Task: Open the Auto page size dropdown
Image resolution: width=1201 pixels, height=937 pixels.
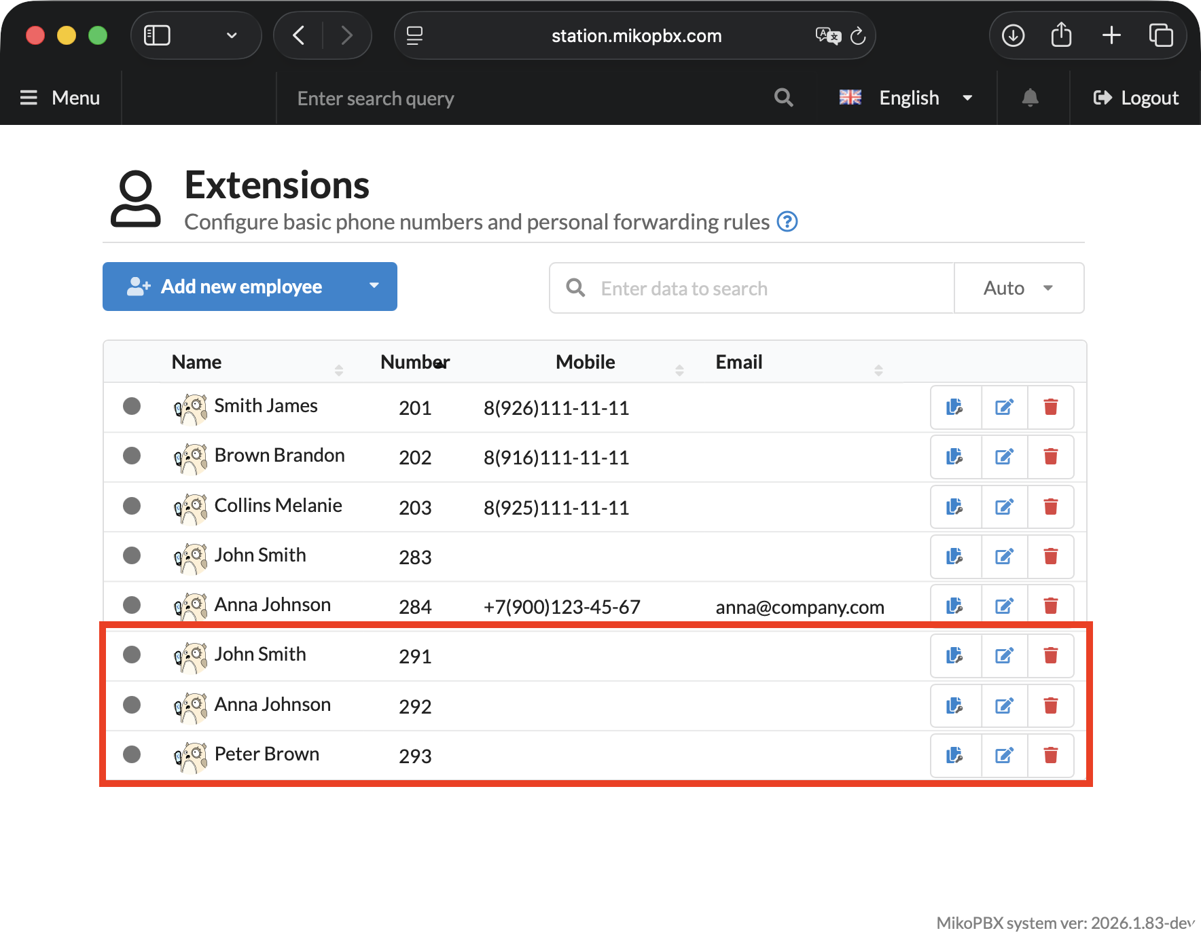Action: (1018, 289)
